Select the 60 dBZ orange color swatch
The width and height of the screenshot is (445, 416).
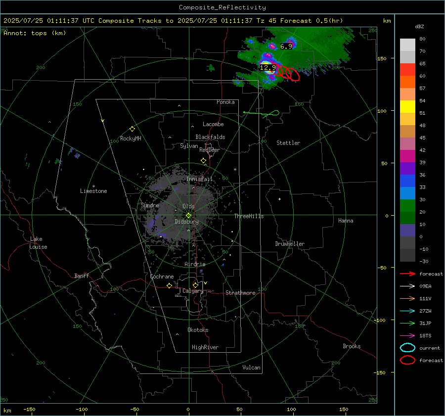pos(407,82)
